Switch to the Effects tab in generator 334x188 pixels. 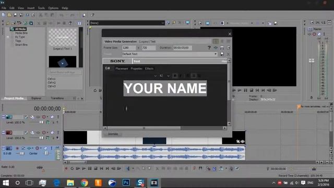pos(149,68)
